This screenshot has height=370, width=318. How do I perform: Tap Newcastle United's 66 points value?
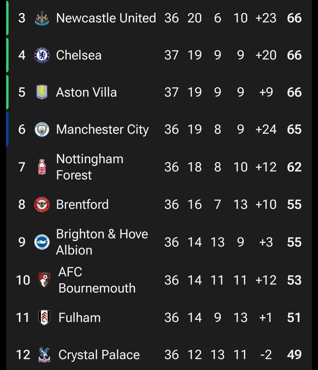coord(294,18)
